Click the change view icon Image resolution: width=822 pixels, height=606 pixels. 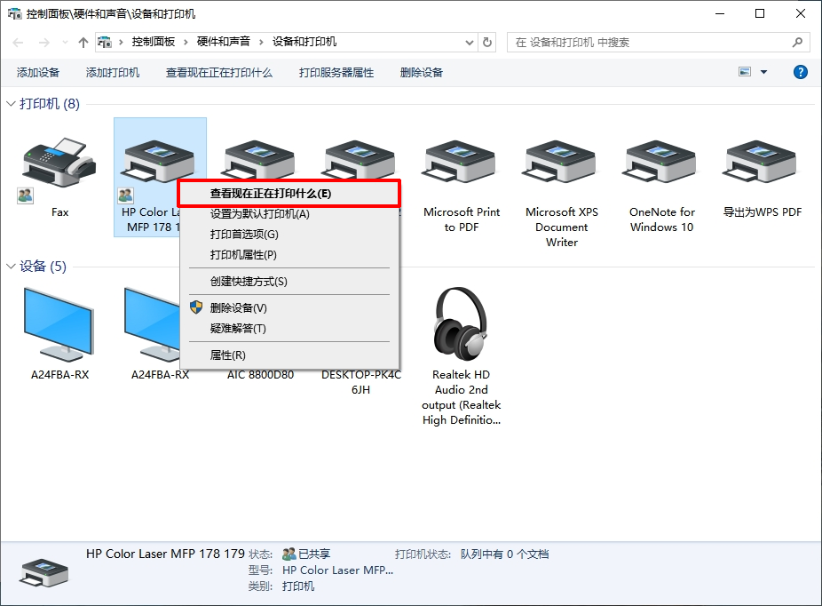pos(745,72)
